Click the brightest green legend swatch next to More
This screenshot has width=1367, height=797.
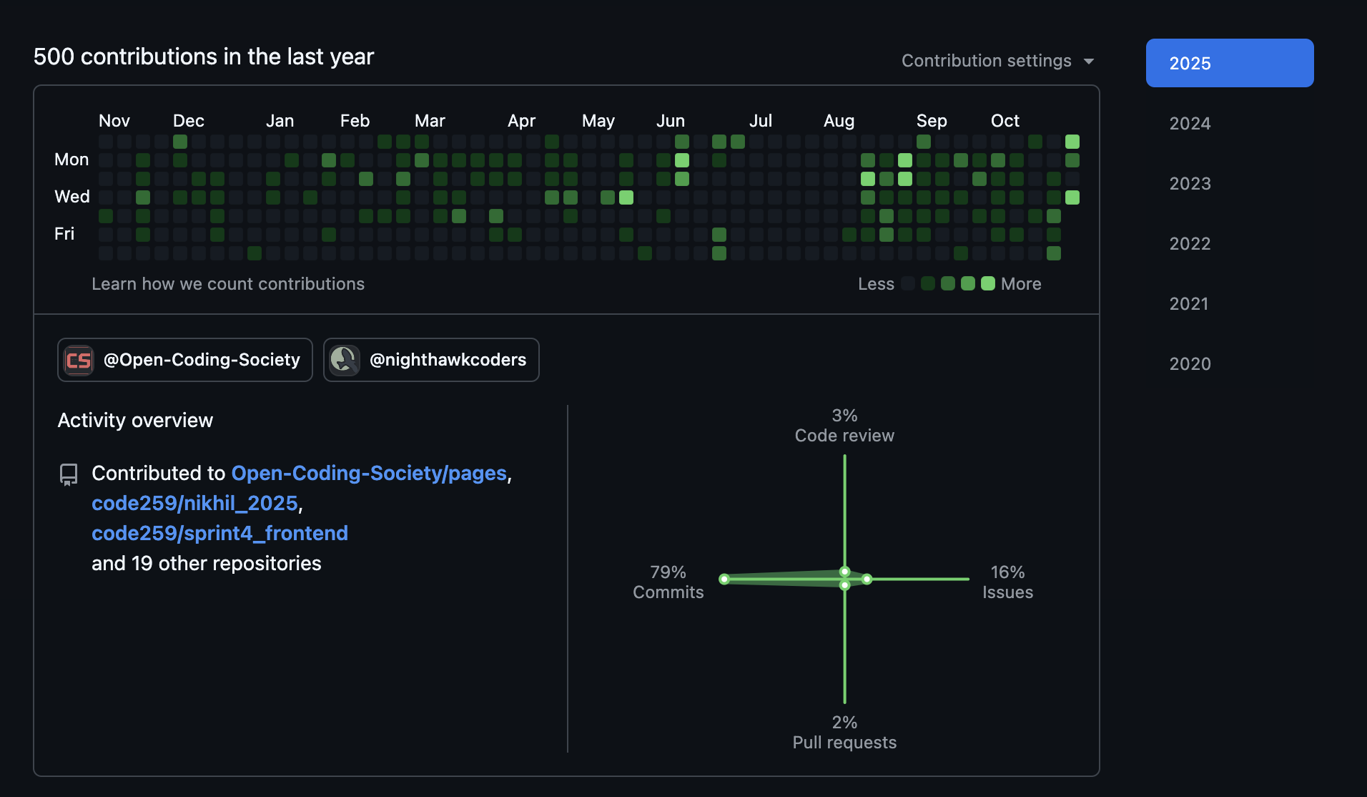pos(988,283)
